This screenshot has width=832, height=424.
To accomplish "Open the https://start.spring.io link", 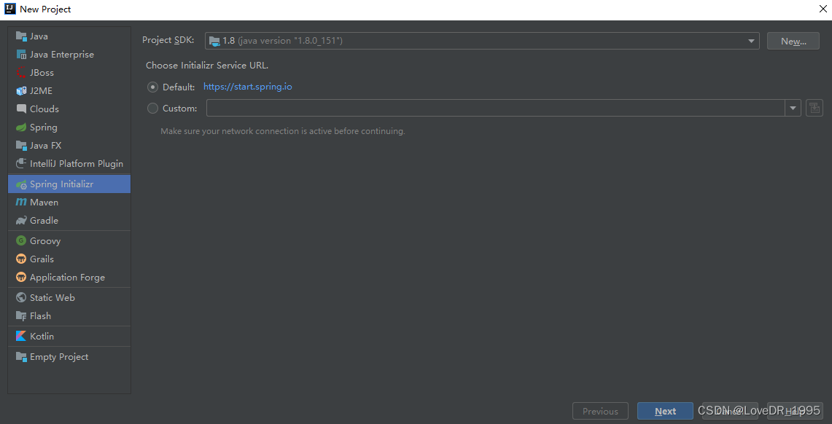I will point(248,87).
